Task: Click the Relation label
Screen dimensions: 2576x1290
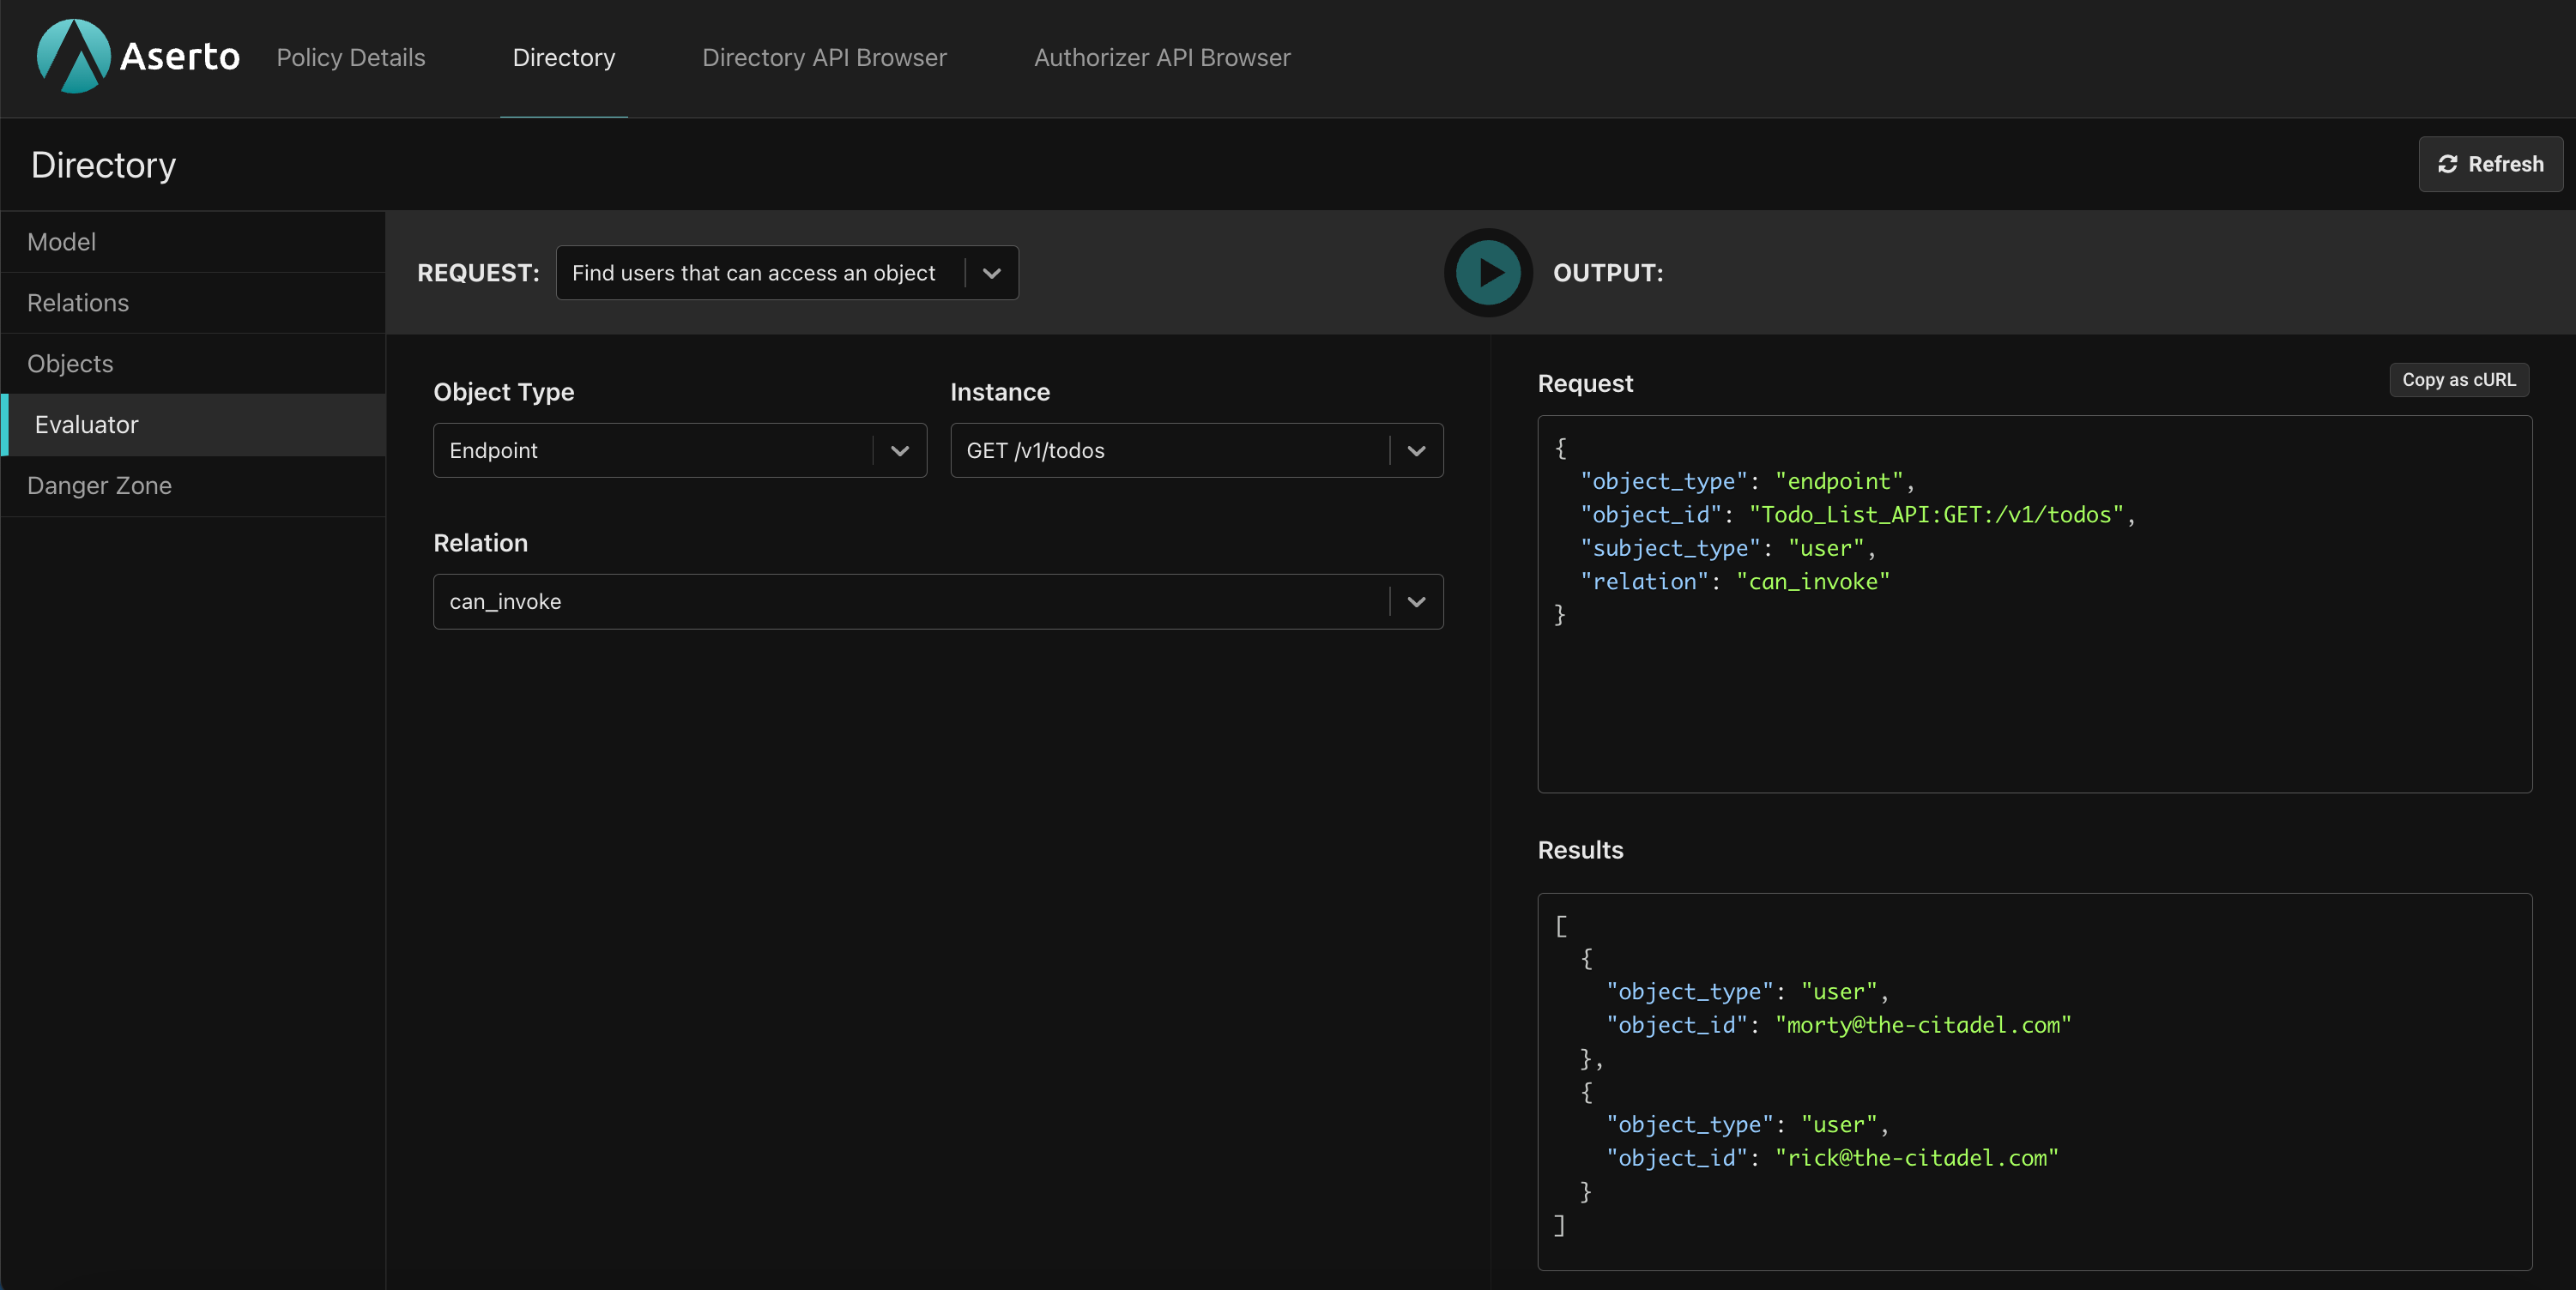Action: click(480, 544)
